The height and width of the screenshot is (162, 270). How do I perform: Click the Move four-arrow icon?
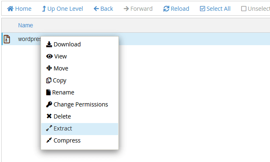[x=49, y=68]
